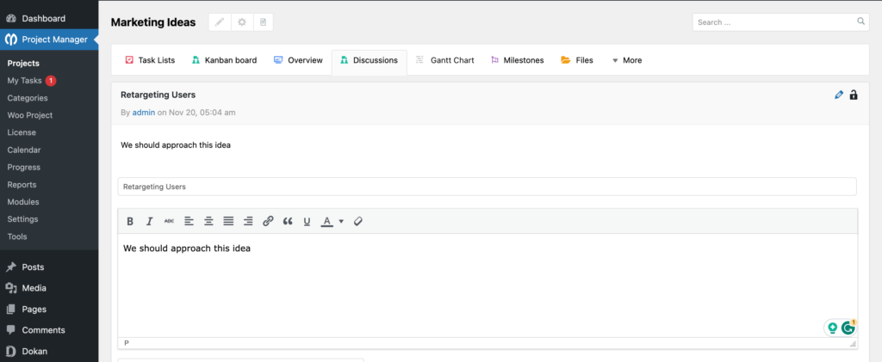
Task: Open Media in WordPress sidebar
Action: coord(49,288)
